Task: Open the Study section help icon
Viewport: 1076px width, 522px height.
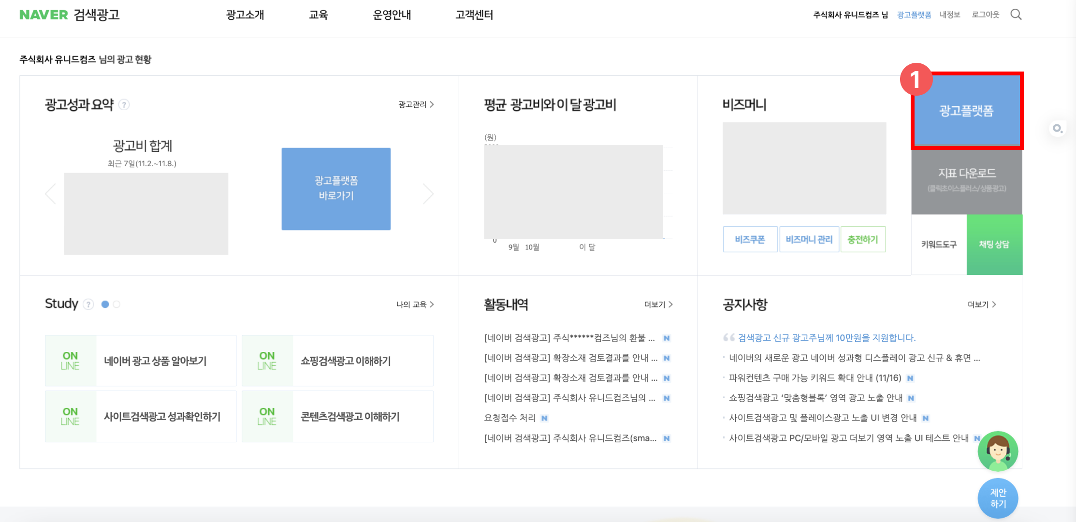Action: [x=88, y=304]
